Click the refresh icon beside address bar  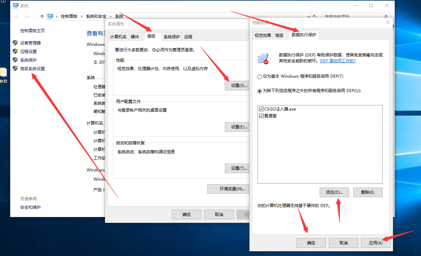[315, 16]
